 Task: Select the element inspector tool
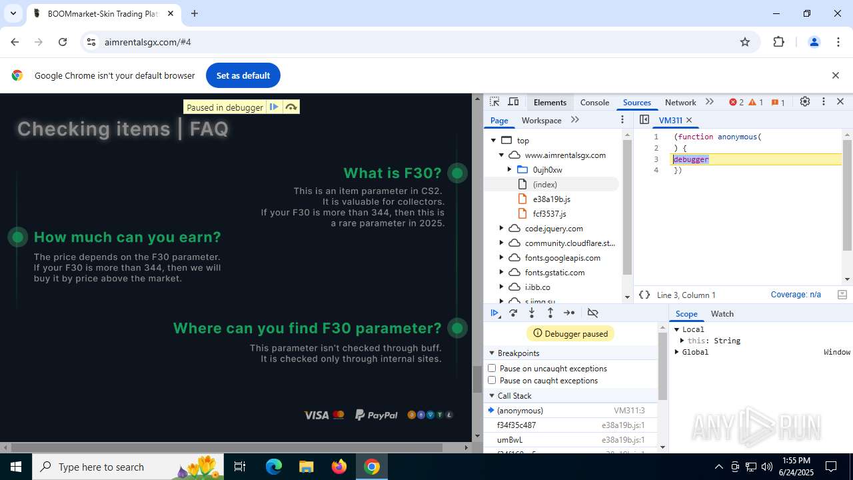pos(494,102)
